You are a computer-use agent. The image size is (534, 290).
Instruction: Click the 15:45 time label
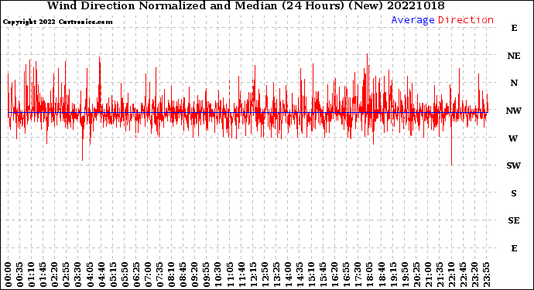323,275
